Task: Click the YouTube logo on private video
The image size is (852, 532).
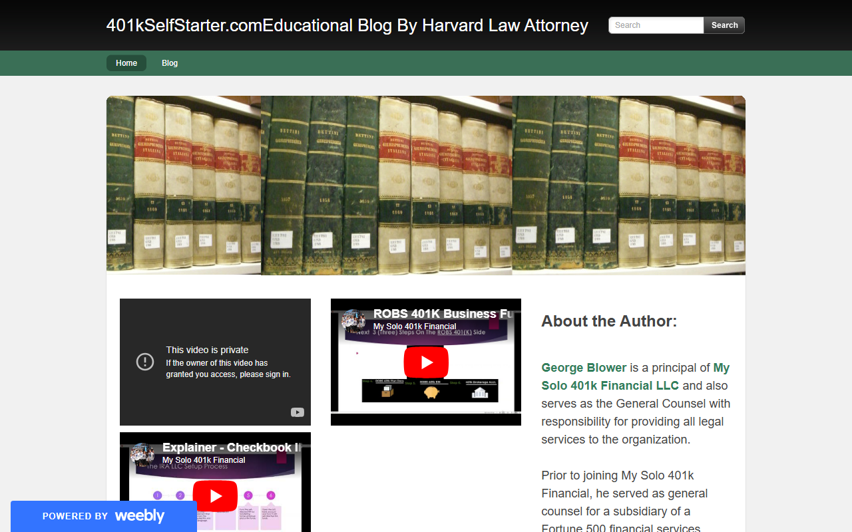Action: click(298, 412)
